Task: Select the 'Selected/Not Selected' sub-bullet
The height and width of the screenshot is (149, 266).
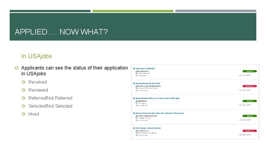Action: coord(50,106)
